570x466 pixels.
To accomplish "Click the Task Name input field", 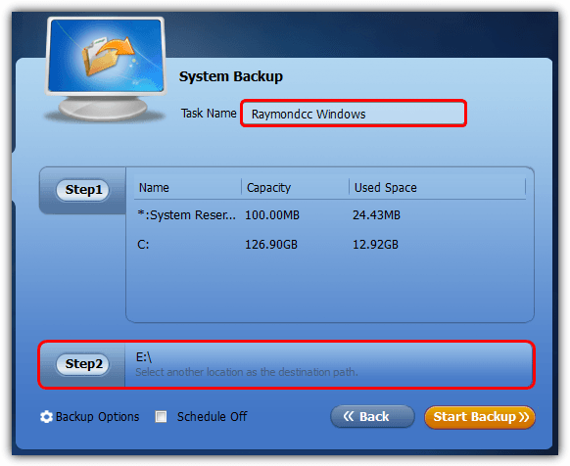I will (x=354, y=114).
